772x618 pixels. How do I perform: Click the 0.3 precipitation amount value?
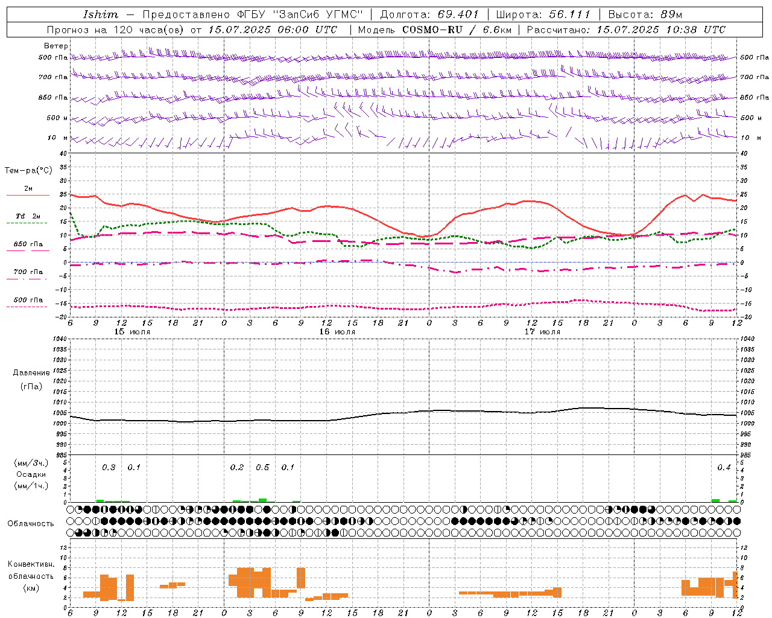pyautogui.click(x=109, y=468)
